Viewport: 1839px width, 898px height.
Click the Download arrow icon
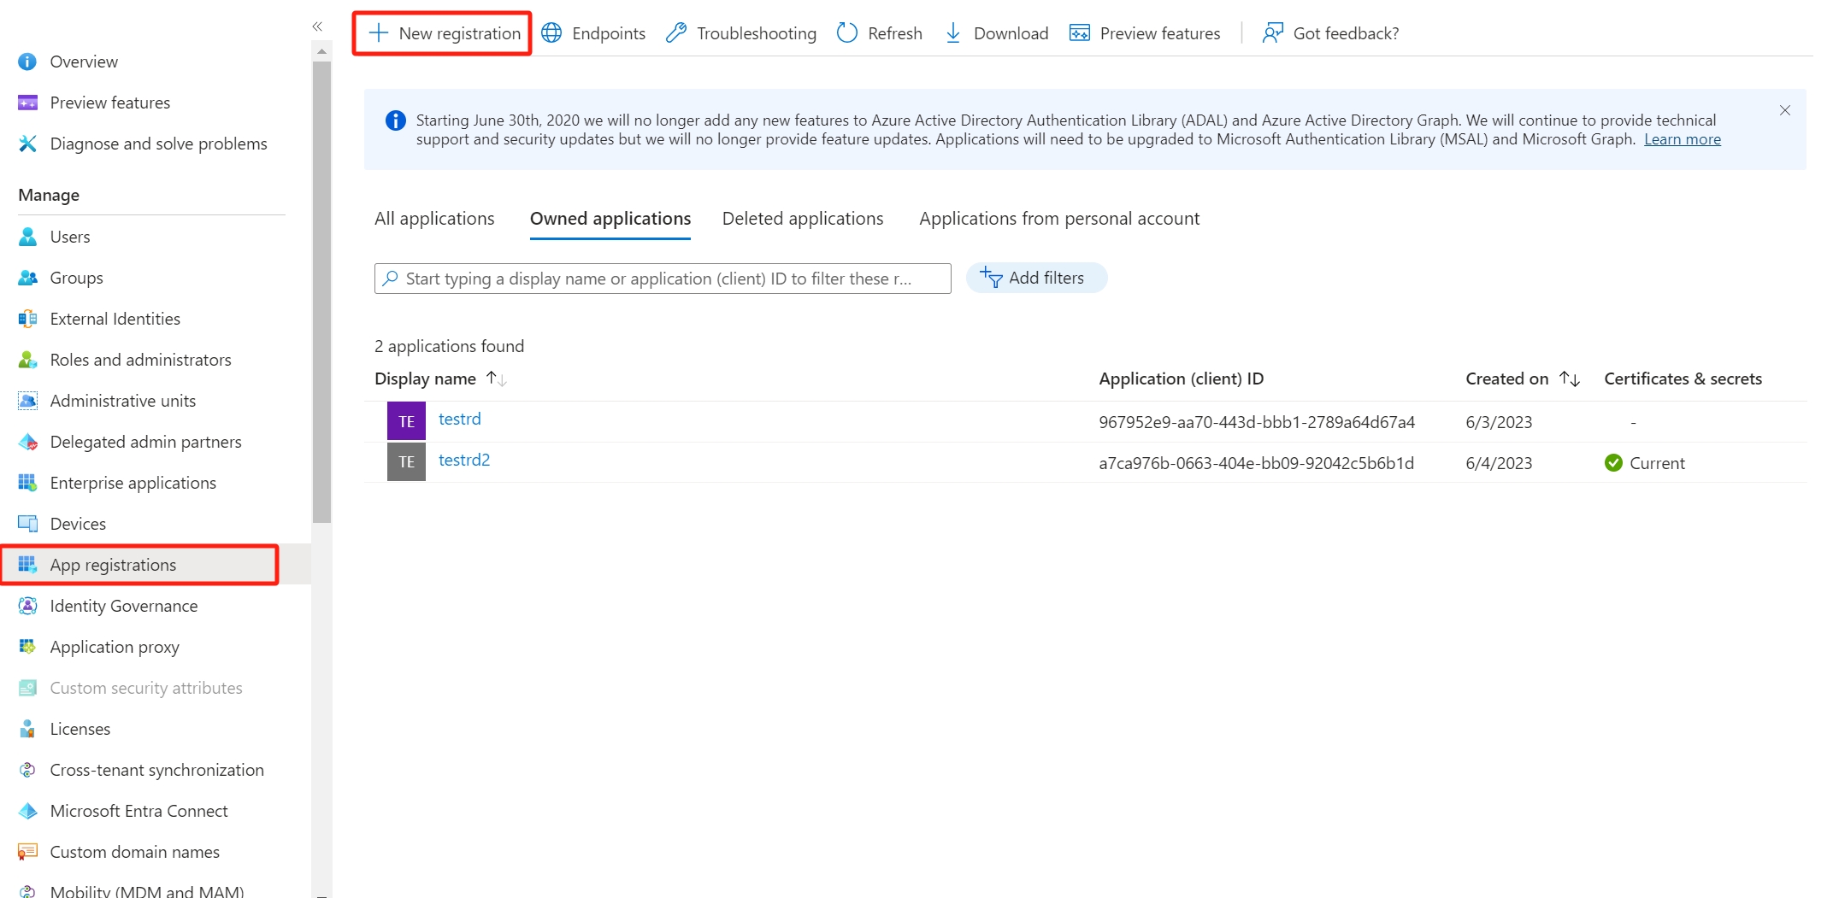[x=953, y=33]
